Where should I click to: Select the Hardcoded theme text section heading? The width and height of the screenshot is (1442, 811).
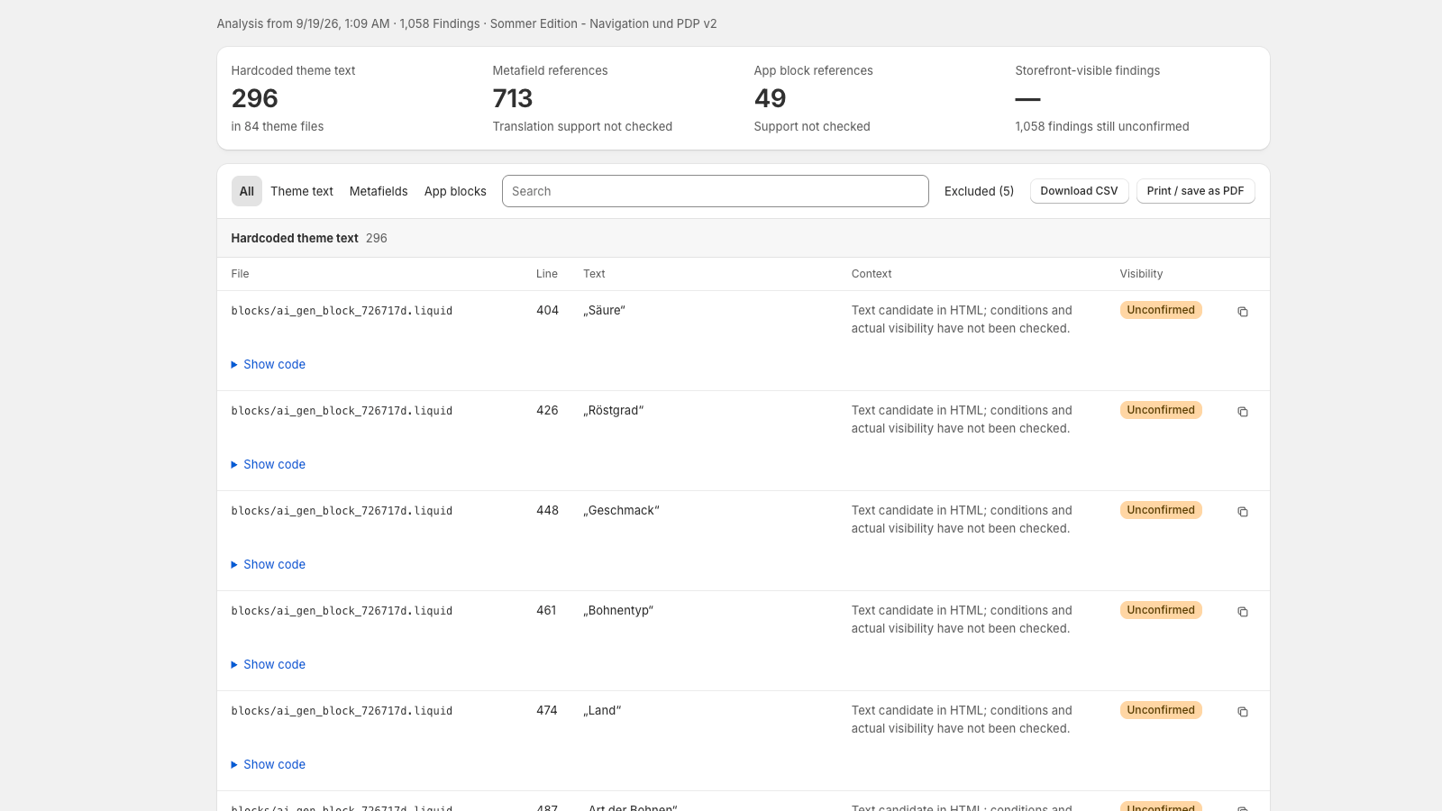pyautogui.click(x=295, y=238)
